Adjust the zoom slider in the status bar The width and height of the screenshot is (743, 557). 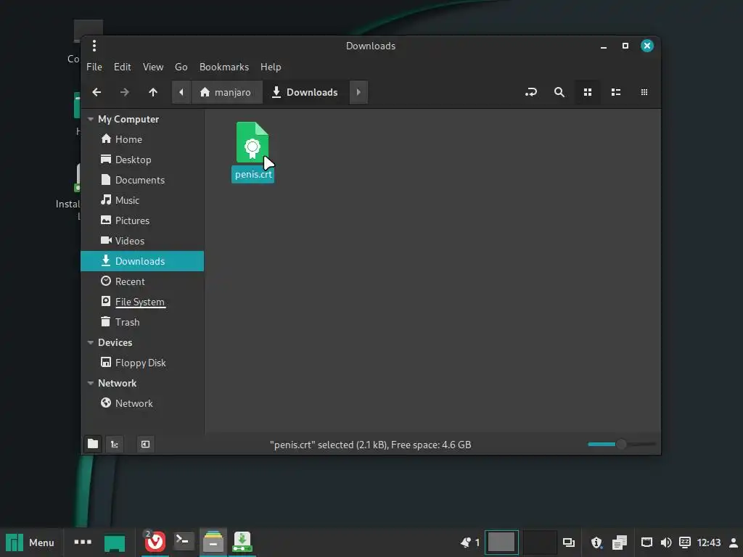tap(621, 445)
